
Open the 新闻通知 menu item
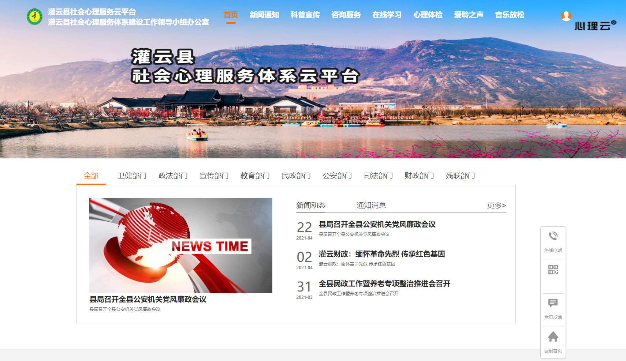tap(264, 15)
